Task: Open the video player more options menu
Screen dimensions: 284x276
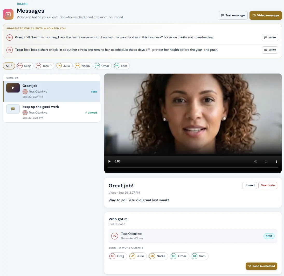Action: [x=276, y=161]
